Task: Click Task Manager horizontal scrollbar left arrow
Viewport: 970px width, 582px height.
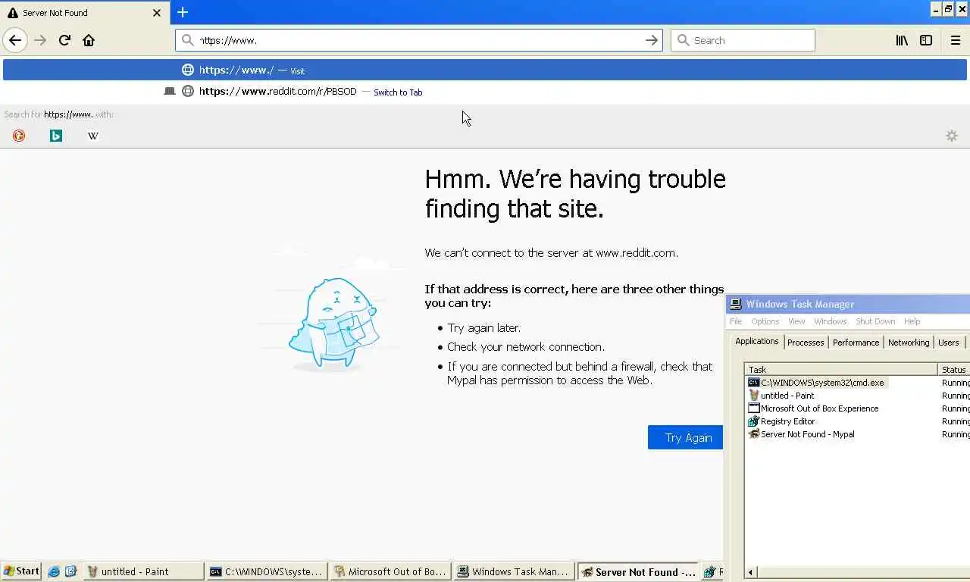Action: (751, 572)
